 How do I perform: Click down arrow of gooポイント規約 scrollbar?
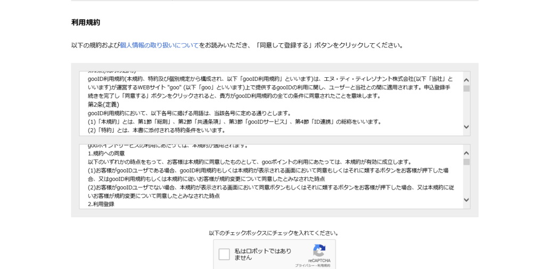tap(466, 200)
